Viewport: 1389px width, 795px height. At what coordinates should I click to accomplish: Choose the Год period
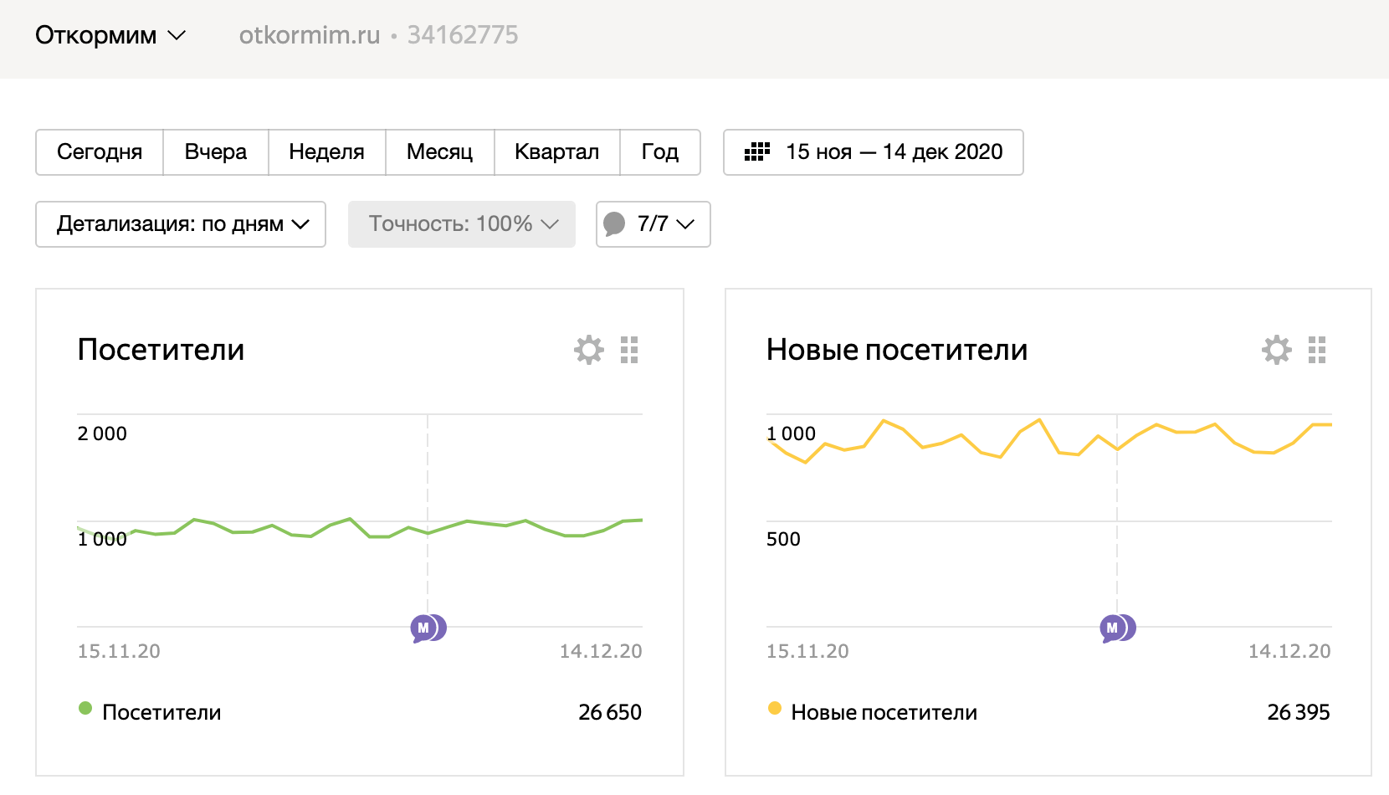659,152
